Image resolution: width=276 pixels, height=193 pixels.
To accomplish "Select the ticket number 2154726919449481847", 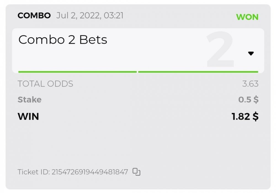I will pos(90,172).
